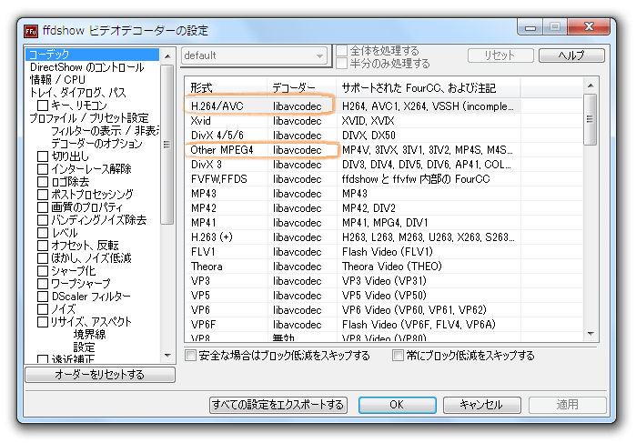Open DirectShow のコントロール page

tap(86, 67)
